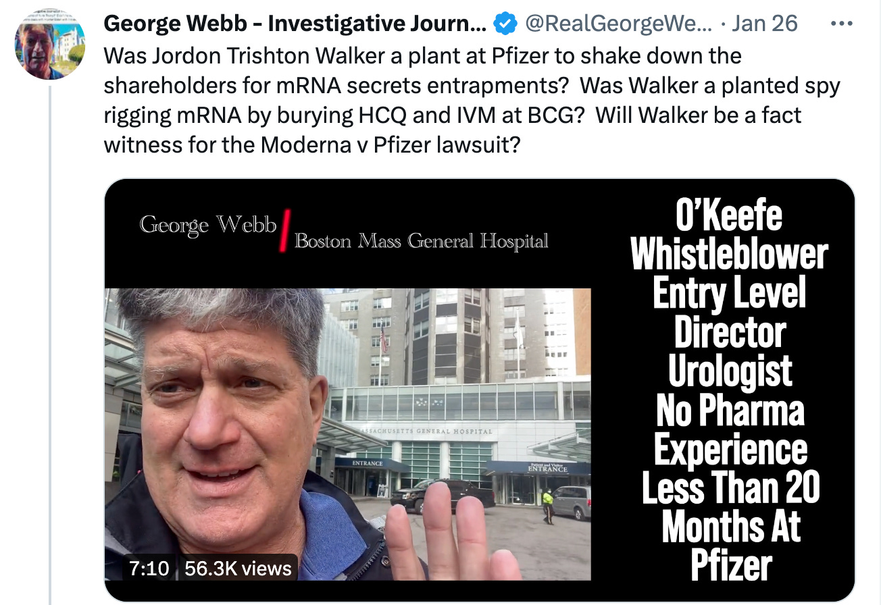Open the tweet permalink via 'Jan 26' date
881x605 pixels.
765,24
